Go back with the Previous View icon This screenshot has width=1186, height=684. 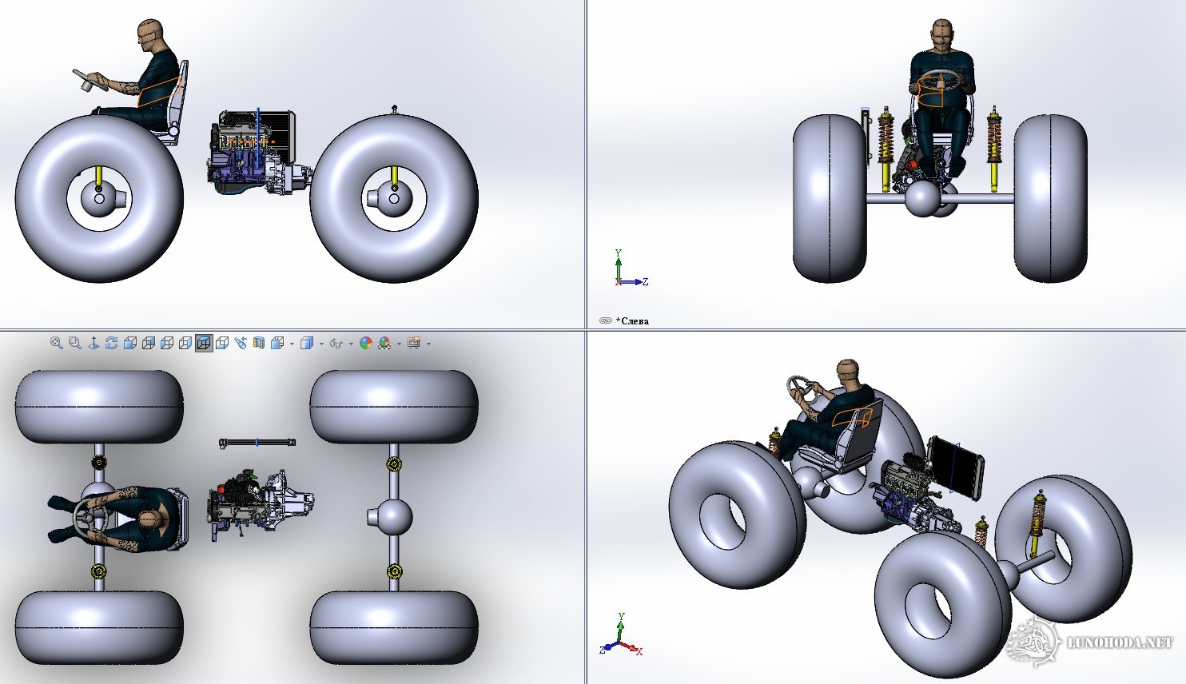(241, 343)
